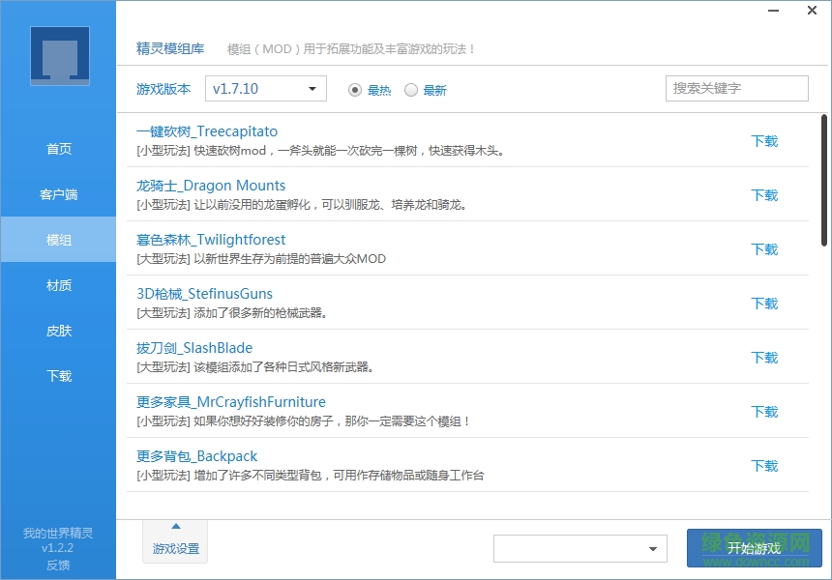Expand the arrow above 游戏设置
The image size is (832, 580).
(x=174, y=528)
